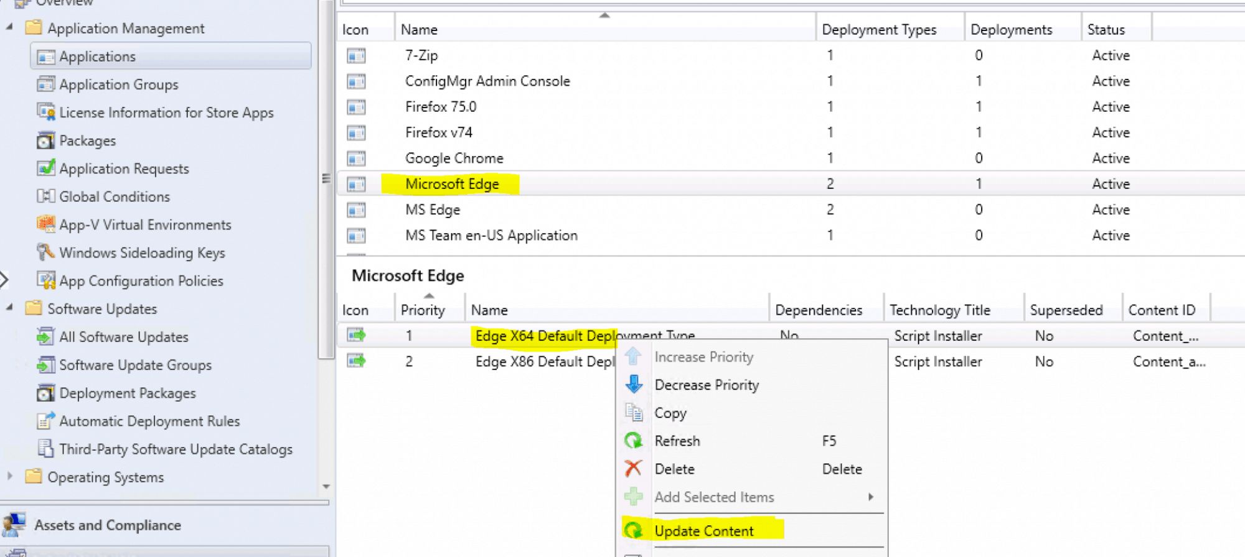Select the 7-Zip application name

[421, 55]
